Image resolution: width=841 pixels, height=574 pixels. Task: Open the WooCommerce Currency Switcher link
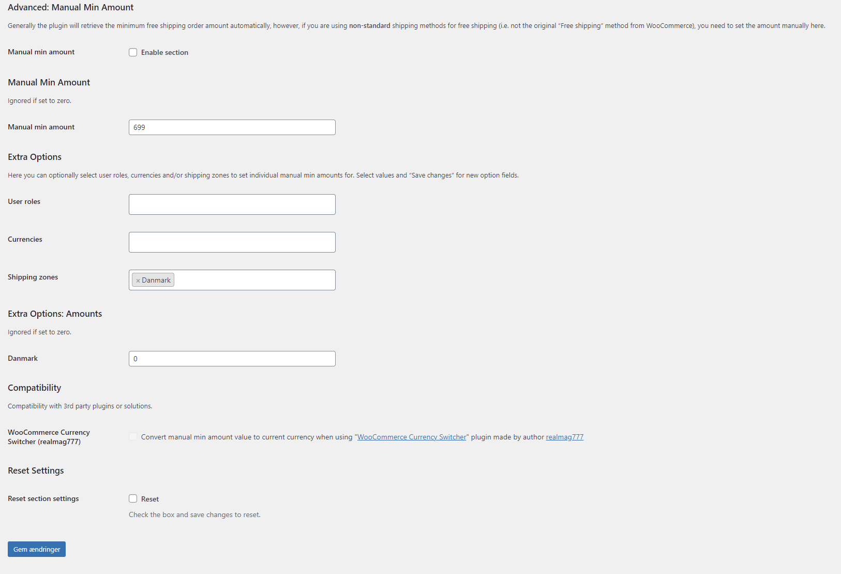(412, 437)
